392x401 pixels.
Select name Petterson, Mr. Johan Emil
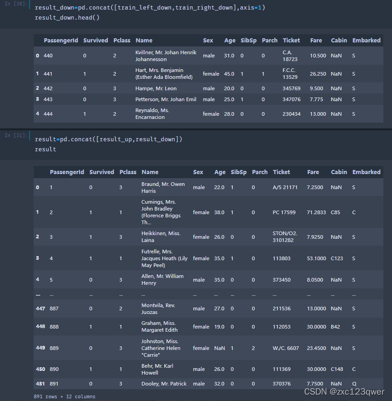coord(166,99)
